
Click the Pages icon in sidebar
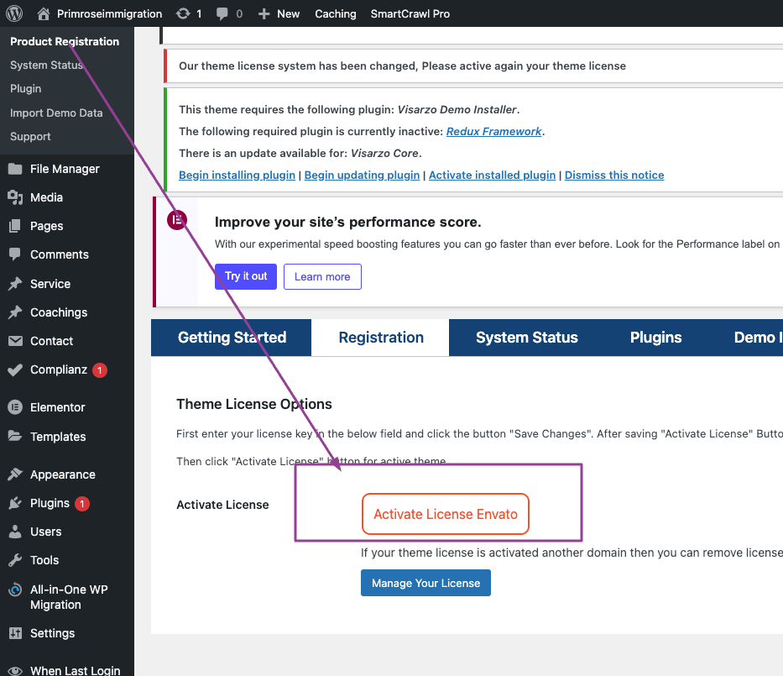pos(15,226)
